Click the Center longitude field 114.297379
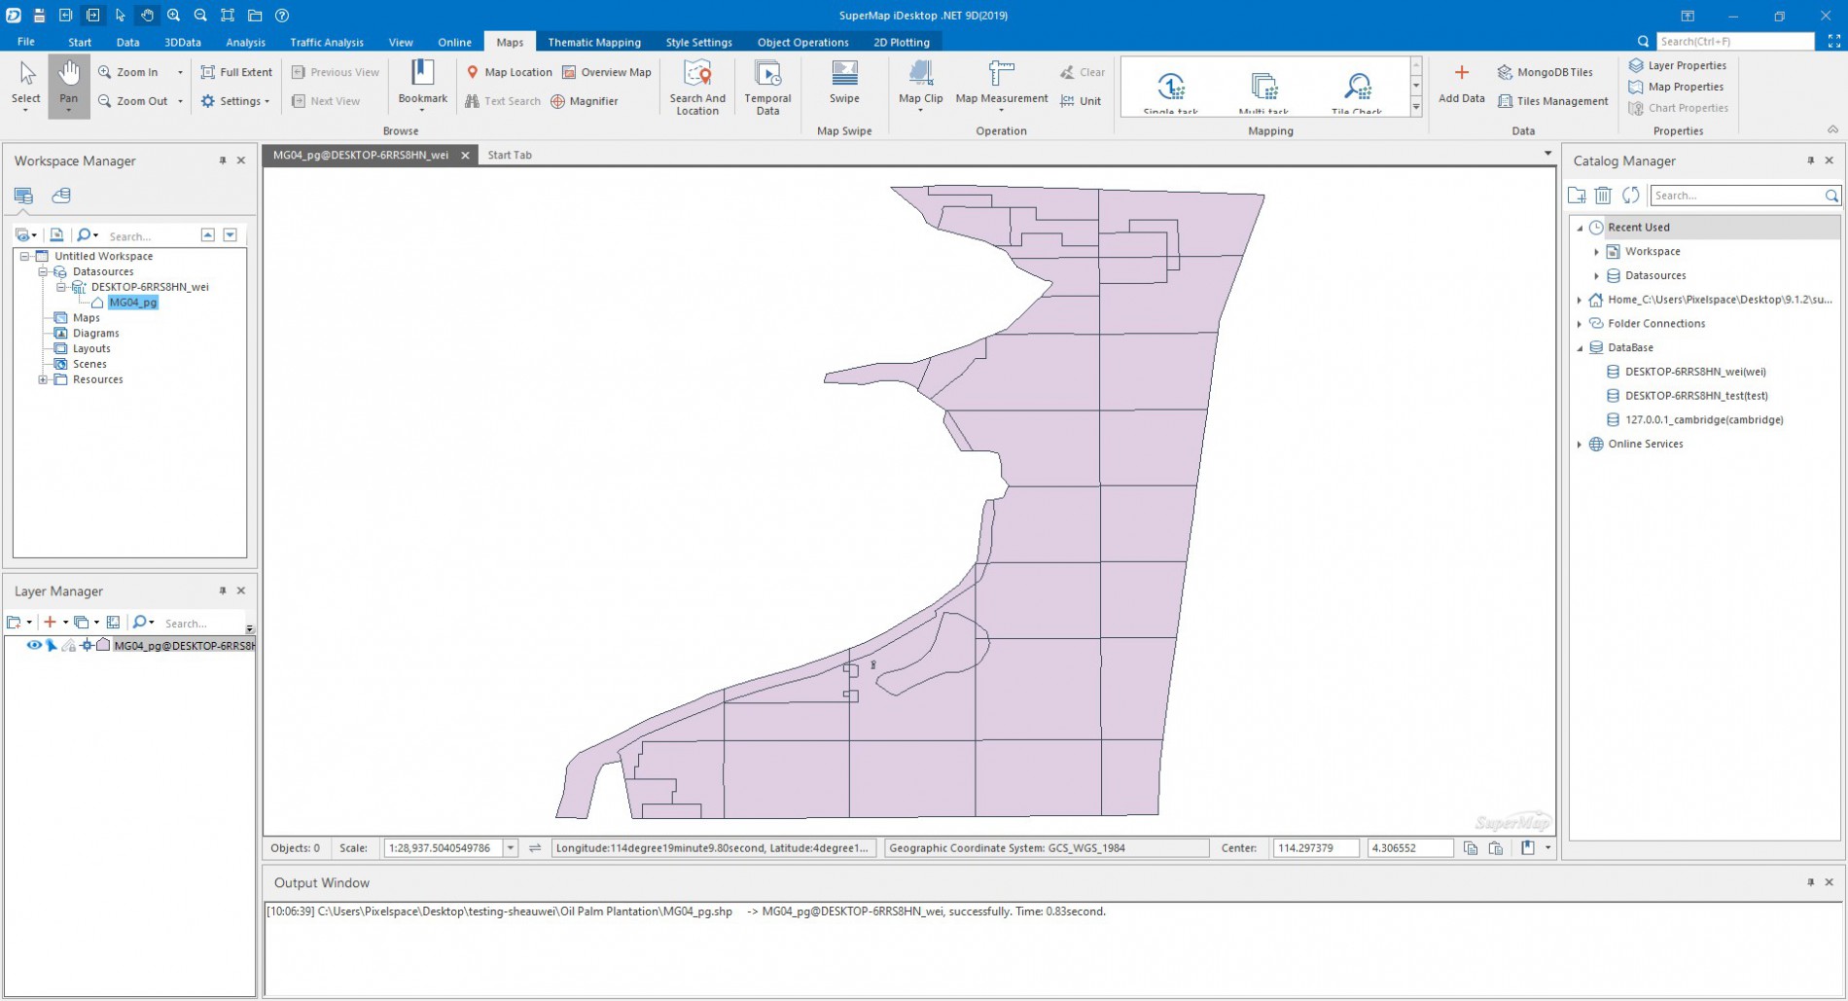The image size is (1848, 1001). (x=1315, y=848)
